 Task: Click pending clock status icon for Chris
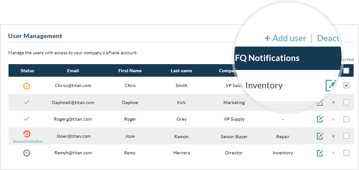(27, 86)
